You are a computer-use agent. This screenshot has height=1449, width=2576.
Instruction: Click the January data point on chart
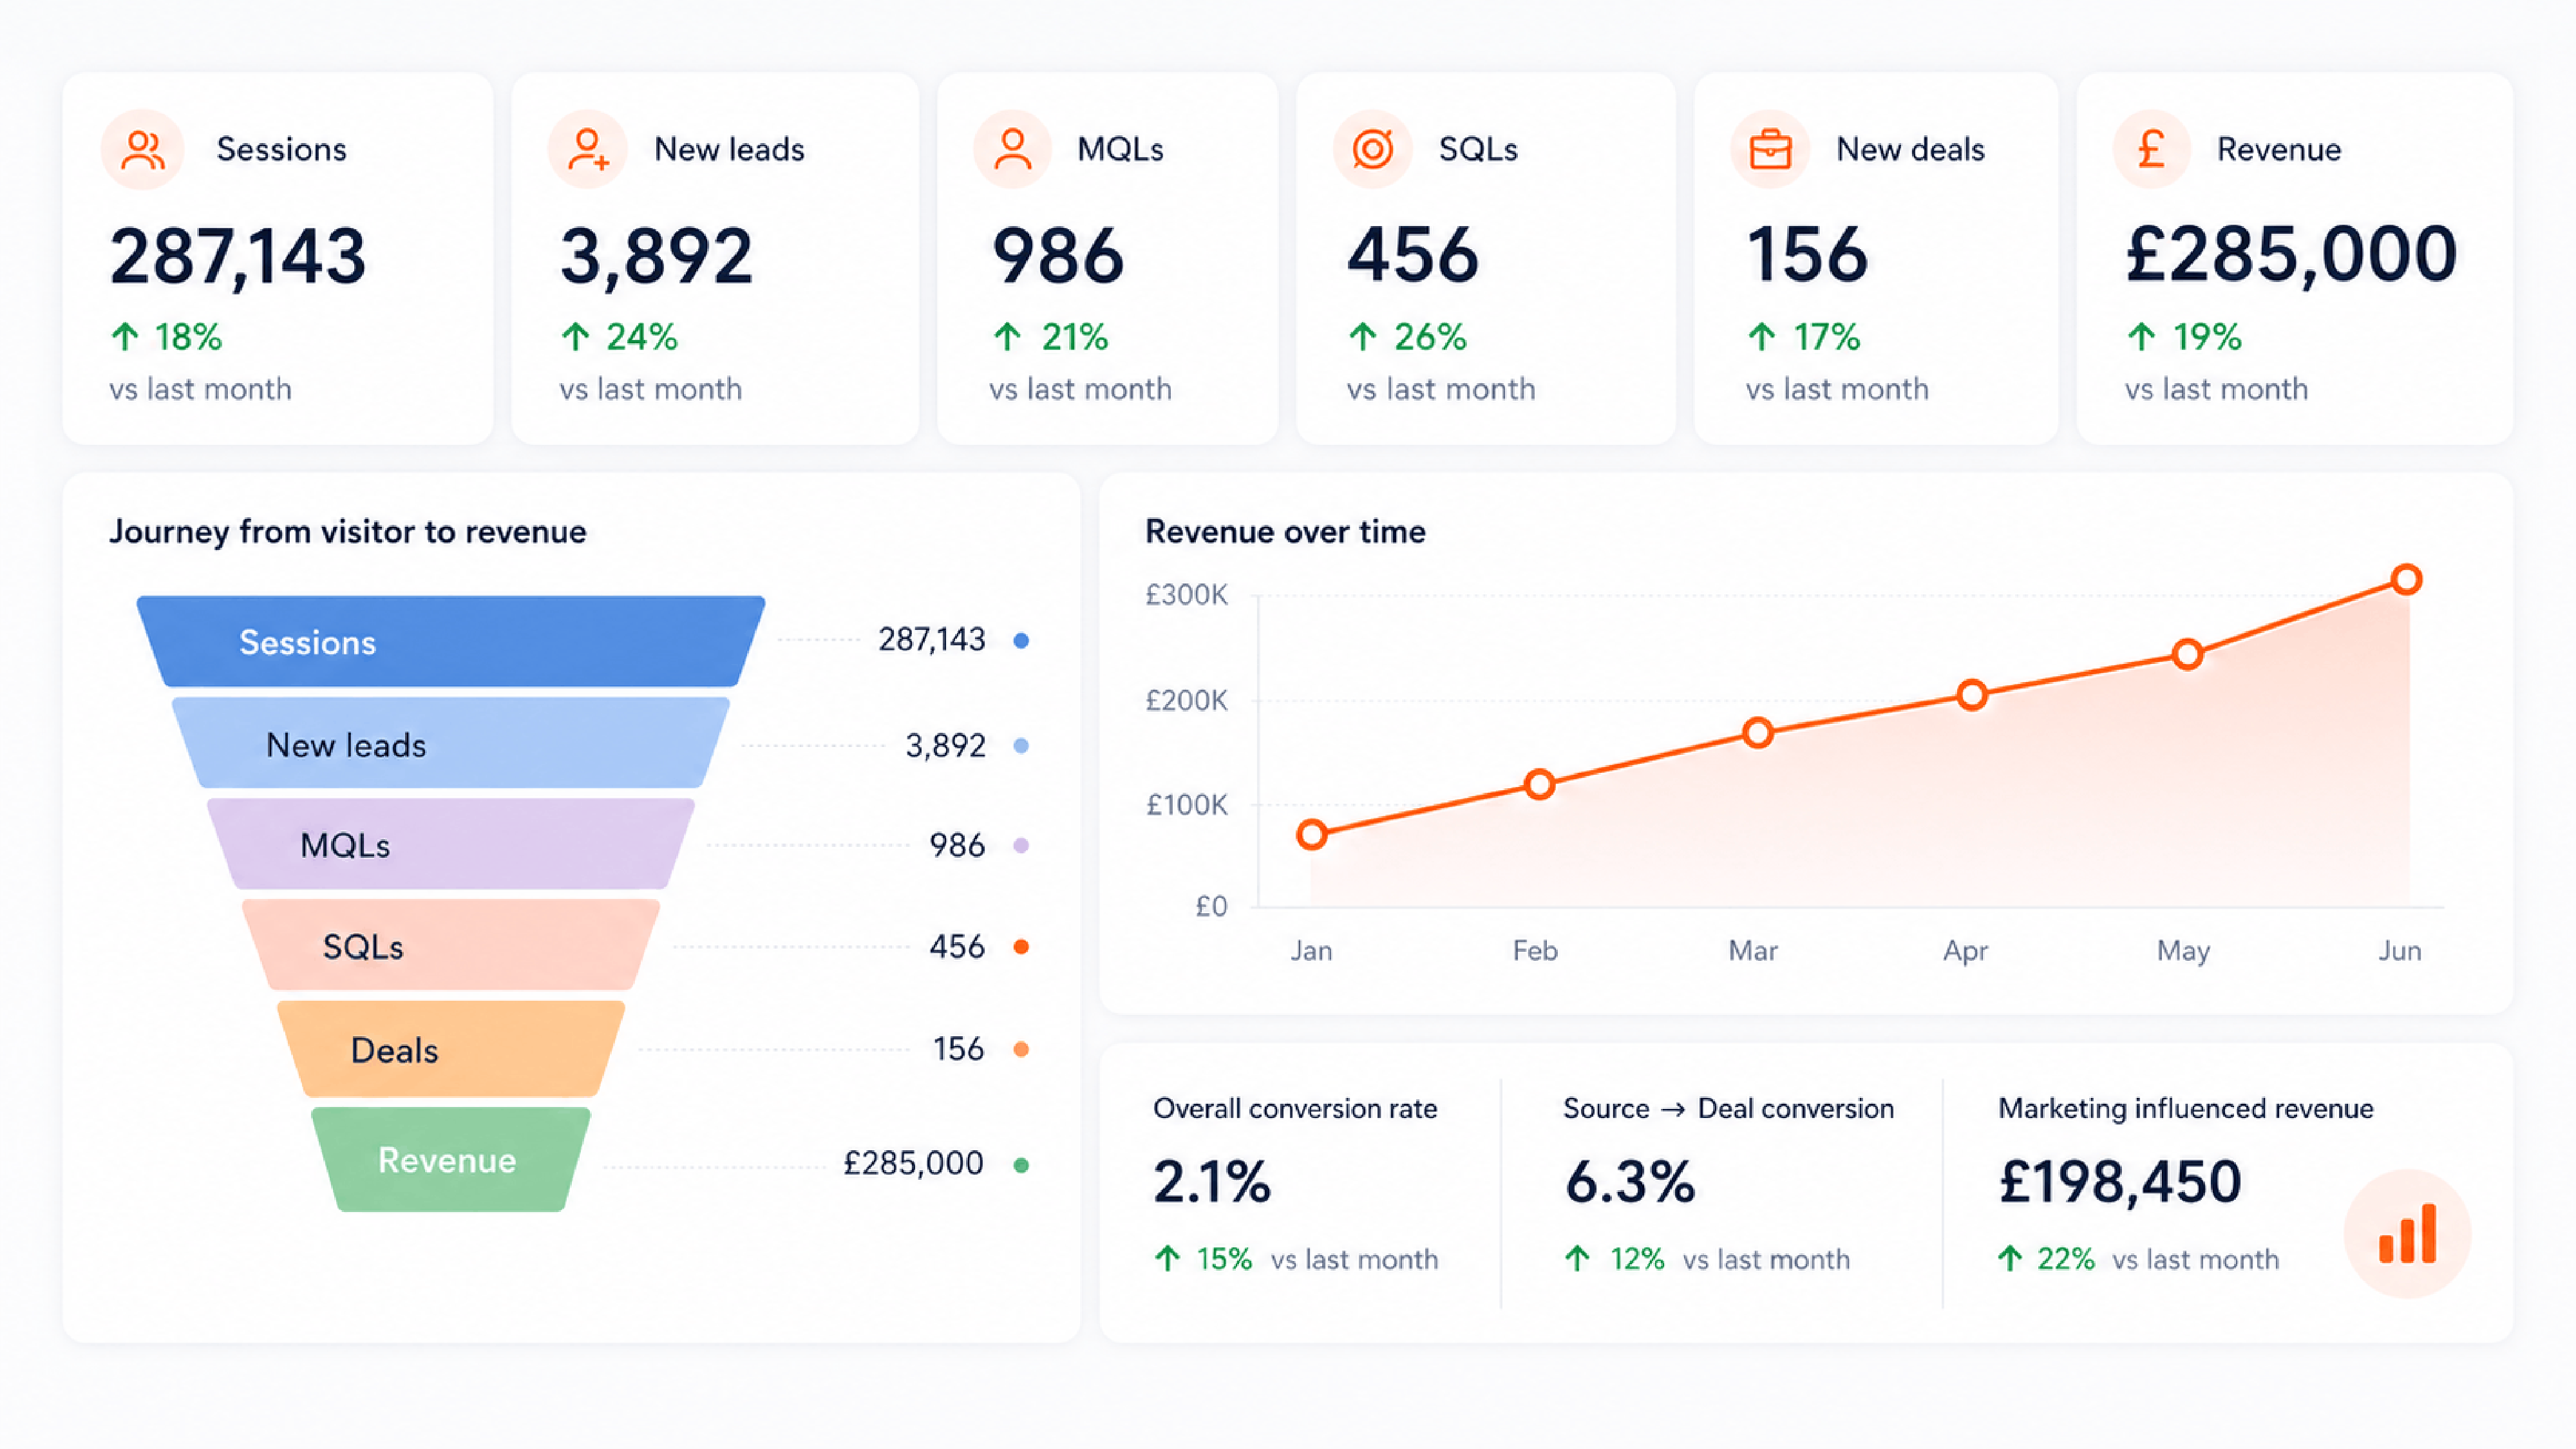1312,834
